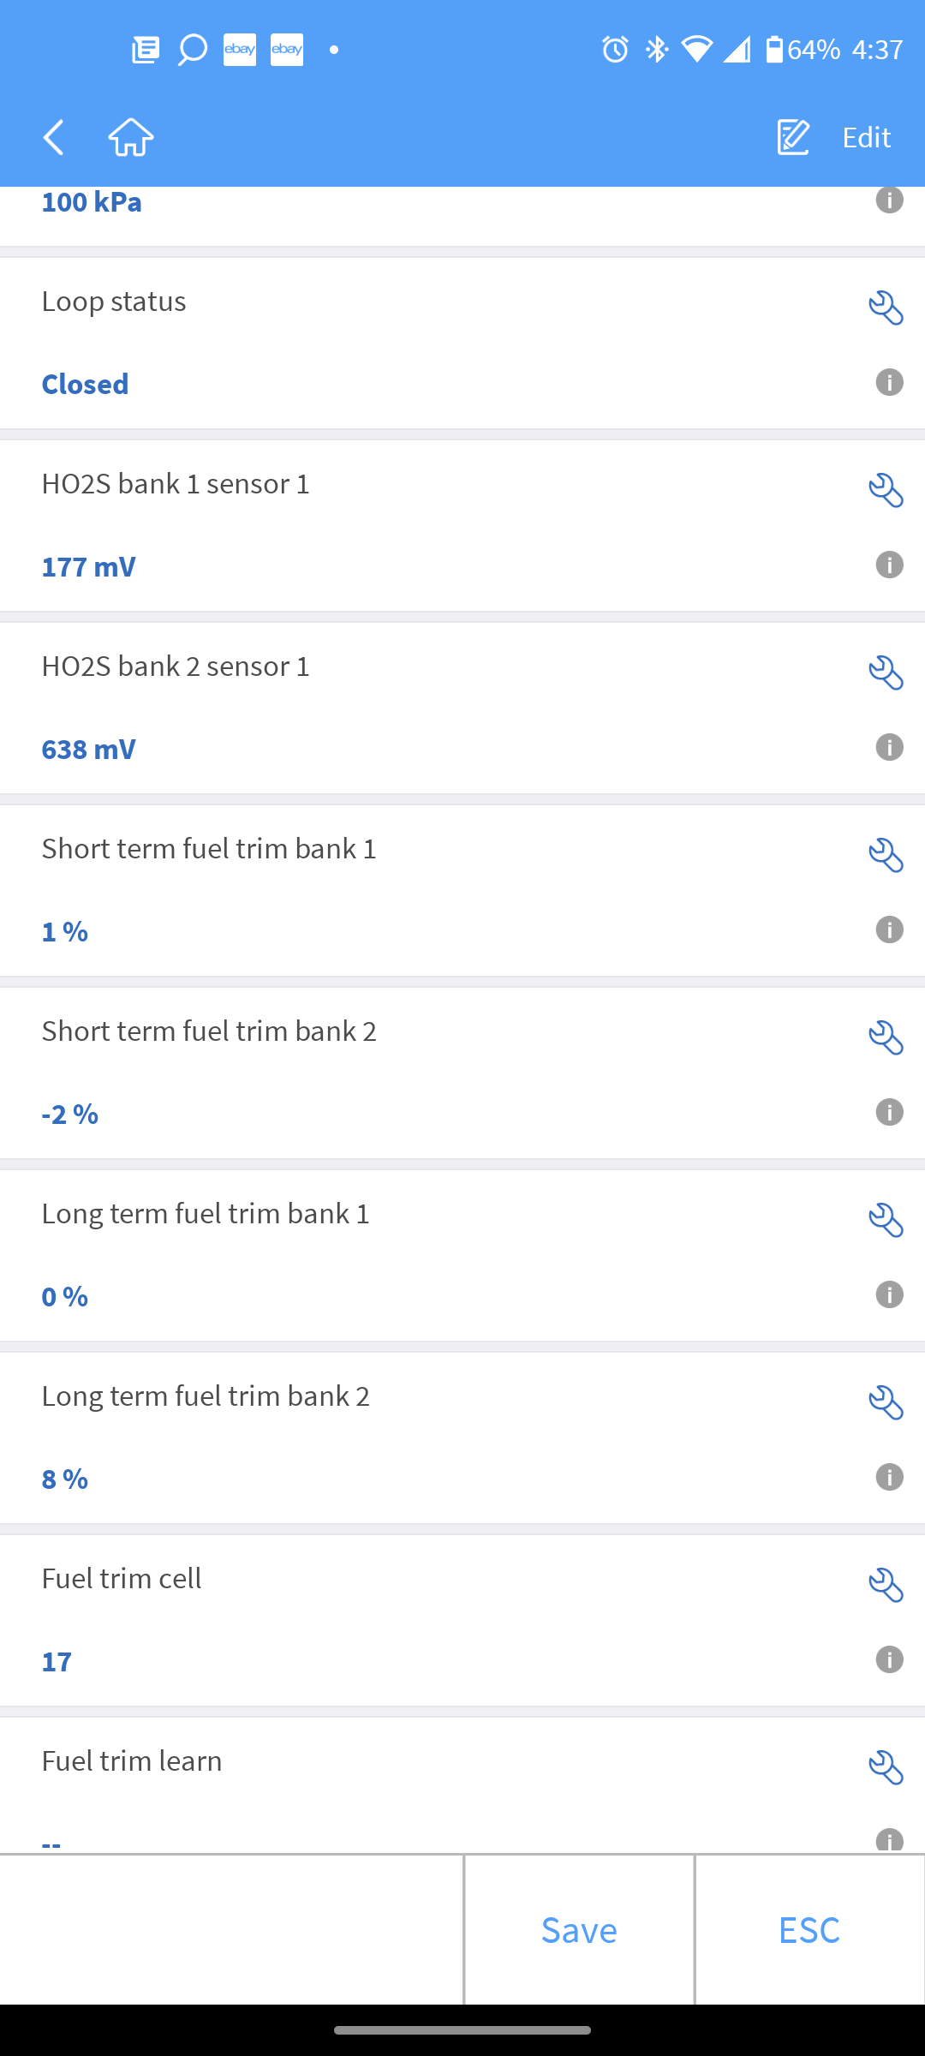This screenshot has height=2056, width=925.
Task: Show info for Loop status Closed value
Action: click(x=889, y=382)
